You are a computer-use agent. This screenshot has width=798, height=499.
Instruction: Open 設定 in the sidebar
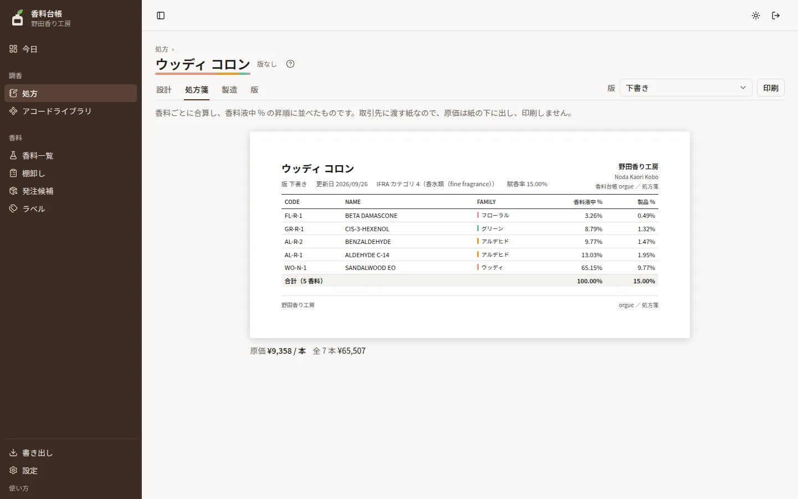(70, 470)
